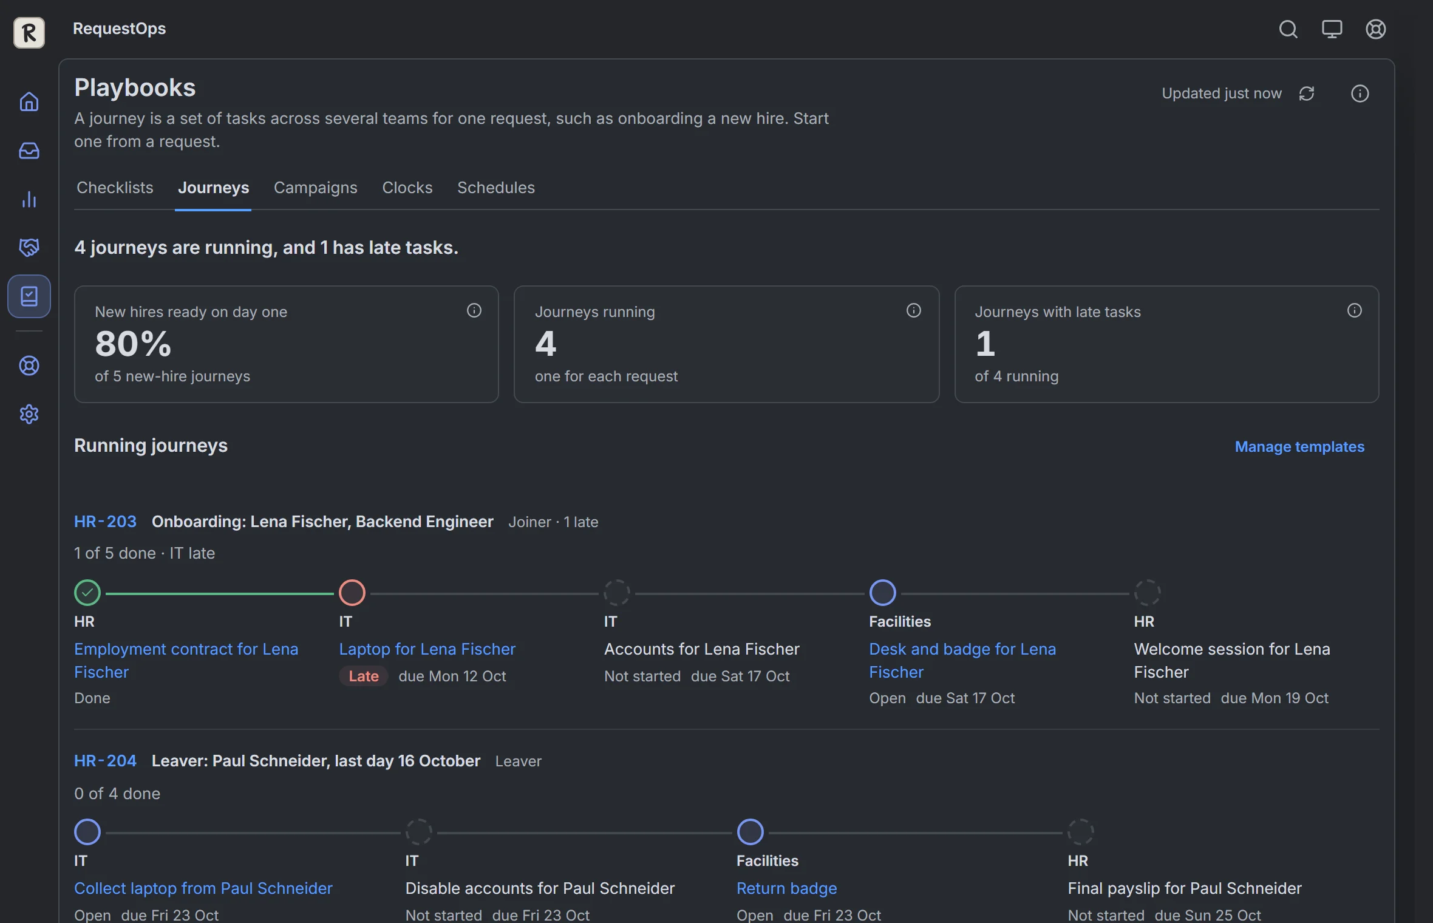
Task: Open the bar chart reports icon
Action: click(29, 199)
